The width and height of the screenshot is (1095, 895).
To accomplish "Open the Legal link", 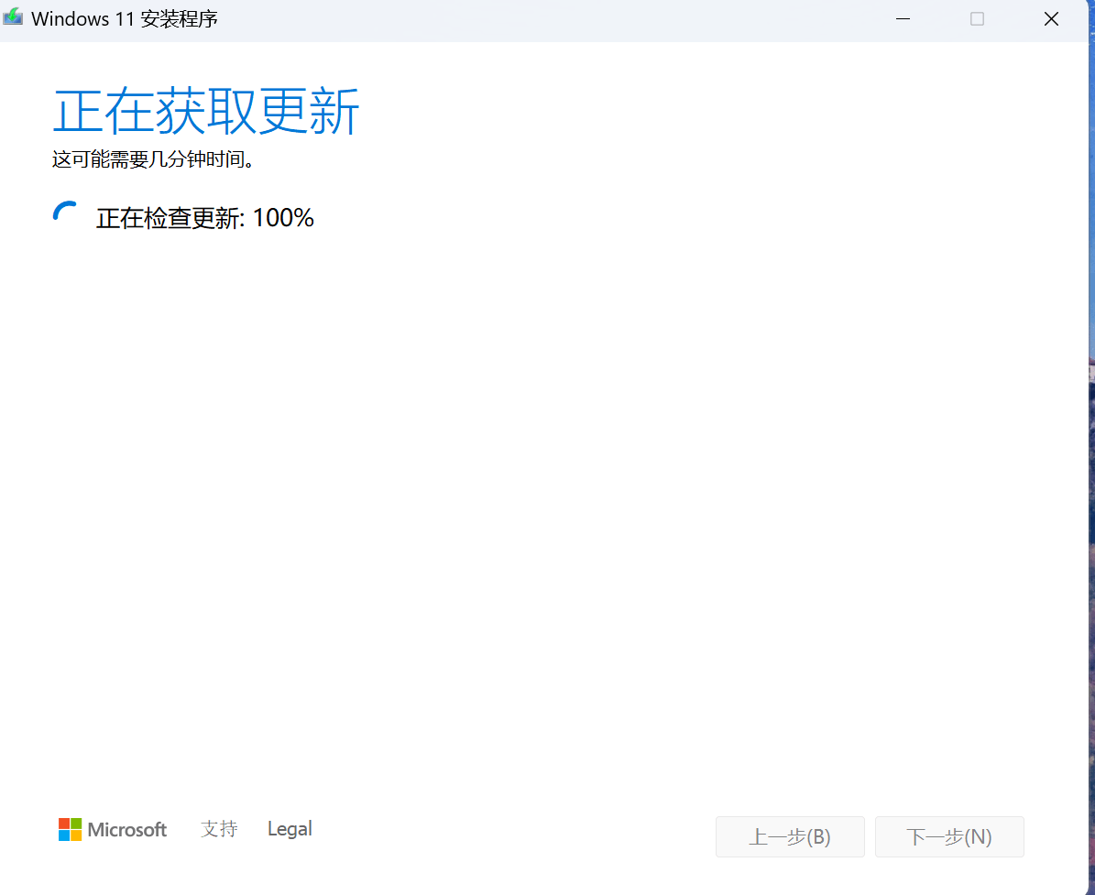I will pyautogui.click(x=290, y=829).
